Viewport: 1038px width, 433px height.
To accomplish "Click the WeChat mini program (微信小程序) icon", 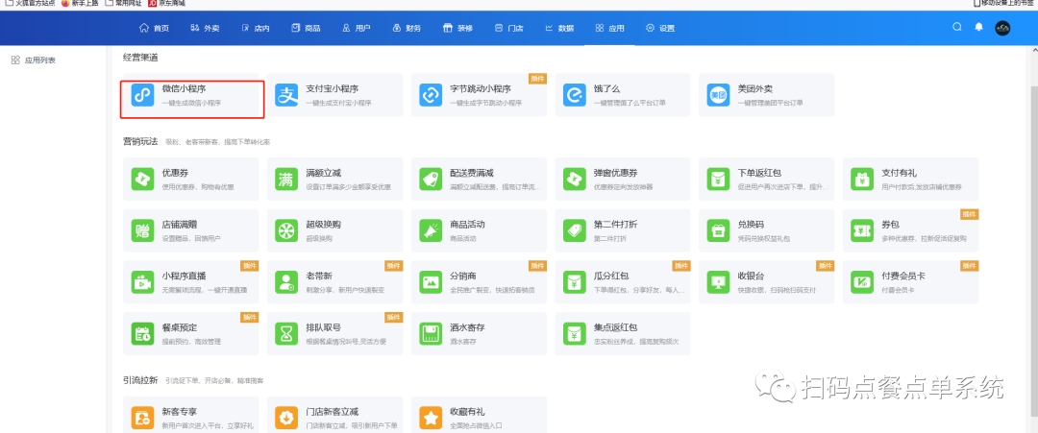I will pyautogui.click(x=143, y=95).
